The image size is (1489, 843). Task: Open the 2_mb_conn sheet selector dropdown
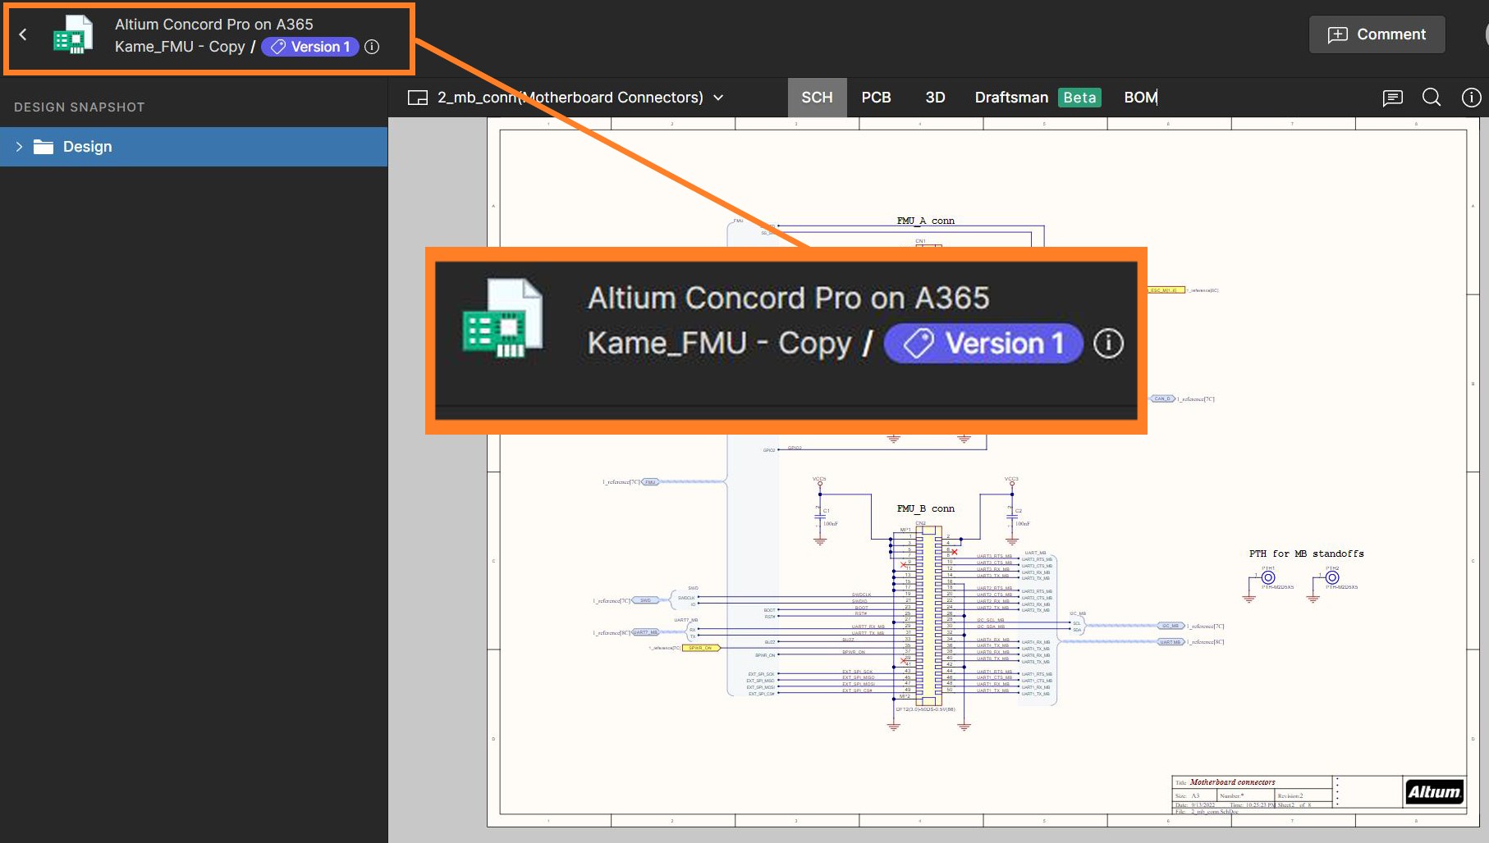click(717, 98)
